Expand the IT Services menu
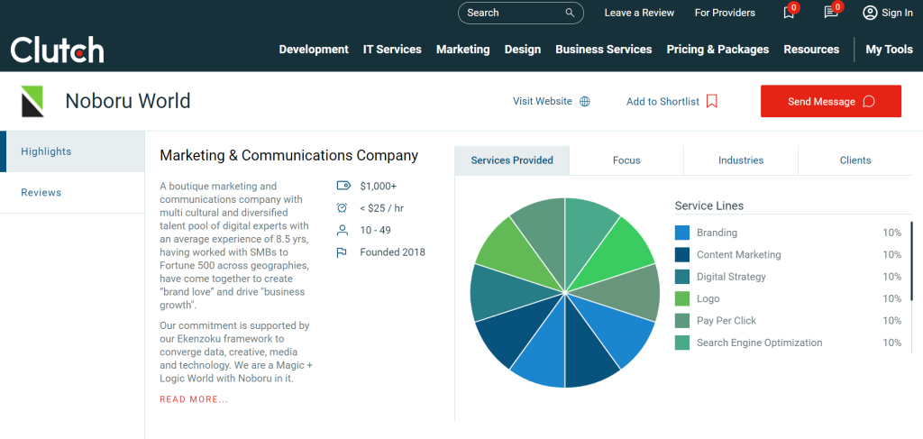923x439 pixels. tap(392, 50)
